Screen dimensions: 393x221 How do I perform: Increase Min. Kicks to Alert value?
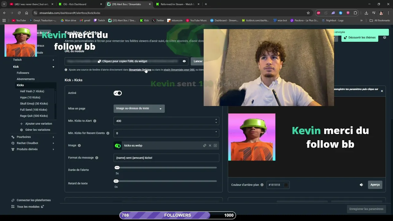pos(216,119)
